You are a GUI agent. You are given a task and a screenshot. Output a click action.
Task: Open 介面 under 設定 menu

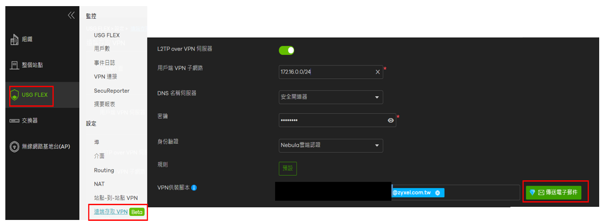pos(99,156)
